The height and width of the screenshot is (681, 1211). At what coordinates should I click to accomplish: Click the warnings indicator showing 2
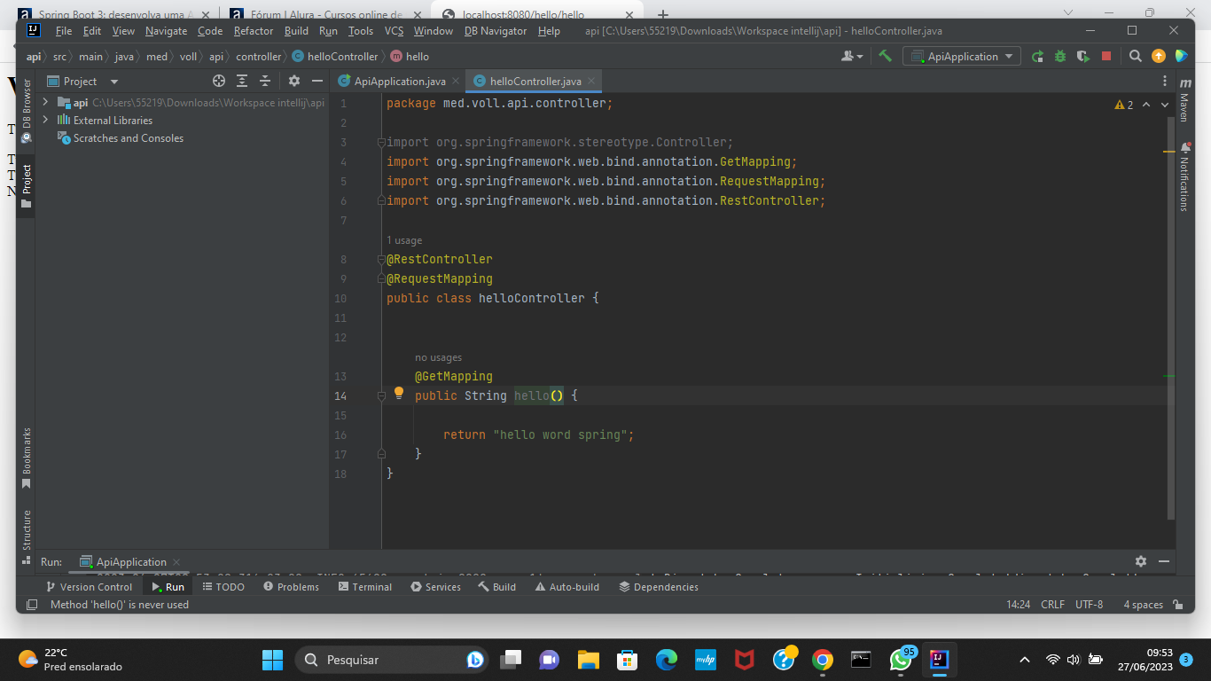tap(1124, 105)
